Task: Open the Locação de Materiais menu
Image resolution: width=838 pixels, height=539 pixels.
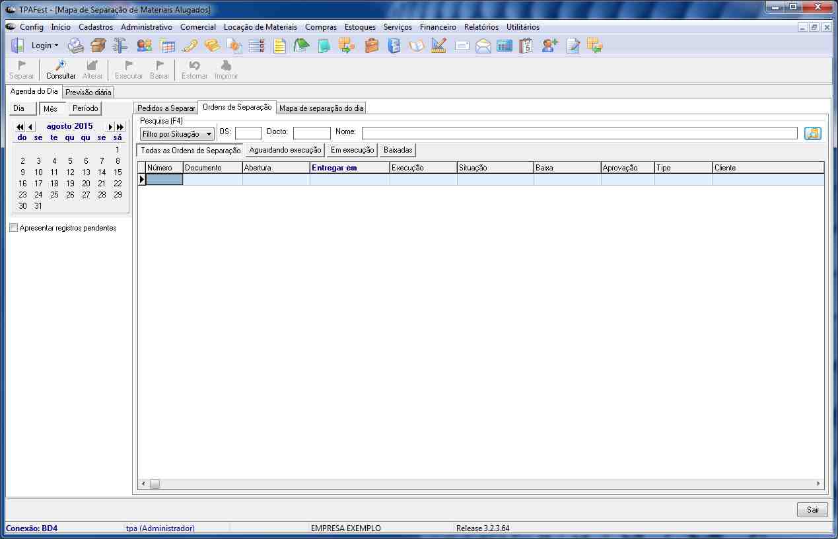Action: click(260, 27)
